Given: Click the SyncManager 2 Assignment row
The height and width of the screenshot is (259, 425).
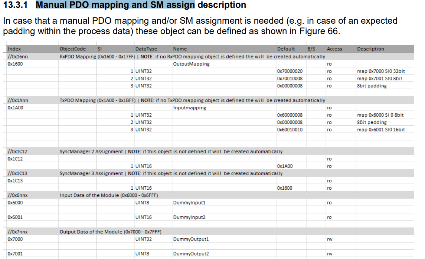Looking at the screenshot, I should click(x=148, y=151).
